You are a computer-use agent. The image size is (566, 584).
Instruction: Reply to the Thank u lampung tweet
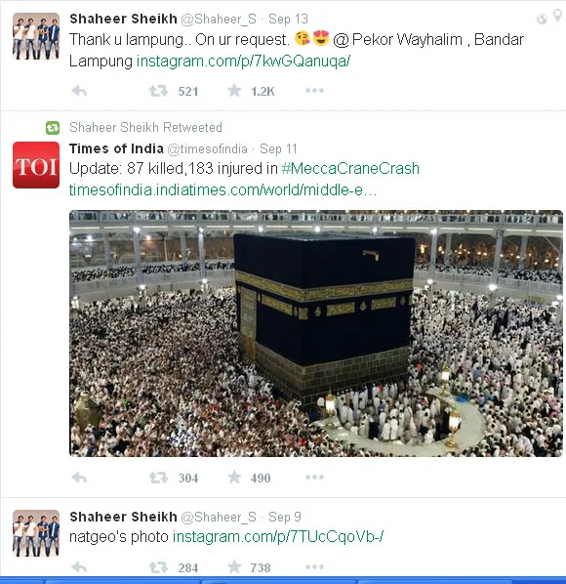coord(79,91)
